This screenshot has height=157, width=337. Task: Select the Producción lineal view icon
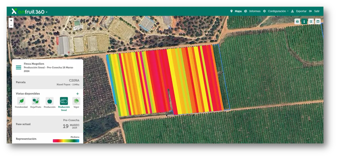(64, 101)
